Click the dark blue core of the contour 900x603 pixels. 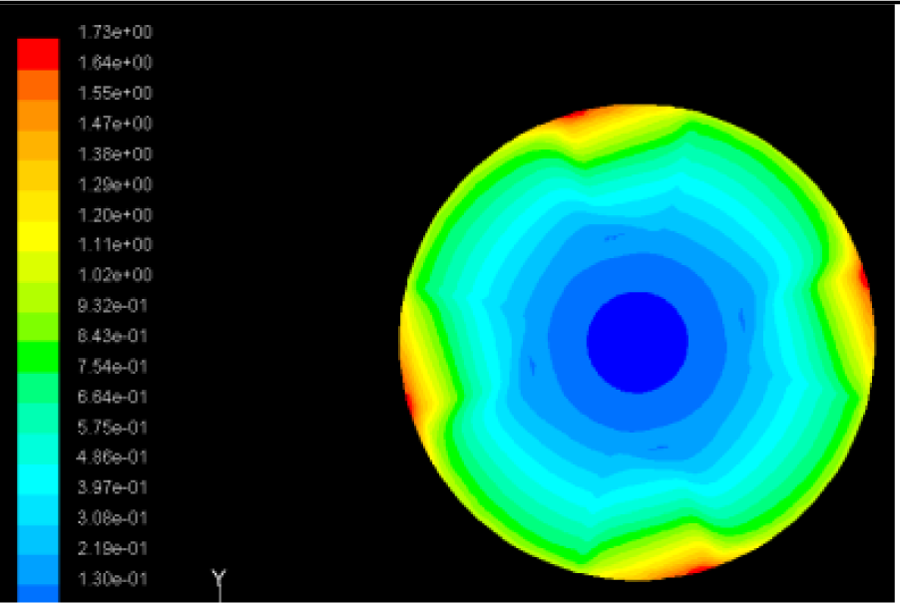pyautogui.click(x=638, y=342)
